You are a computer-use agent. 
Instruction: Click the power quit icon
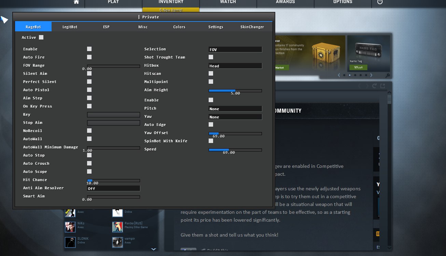380,2
